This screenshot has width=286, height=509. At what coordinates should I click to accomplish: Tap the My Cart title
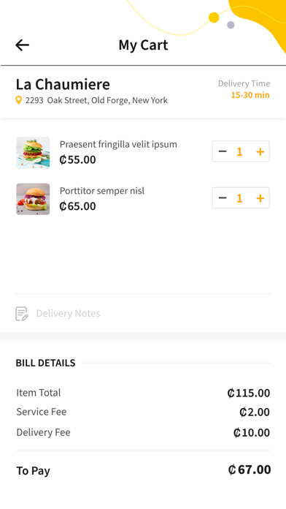click(143, 45)
